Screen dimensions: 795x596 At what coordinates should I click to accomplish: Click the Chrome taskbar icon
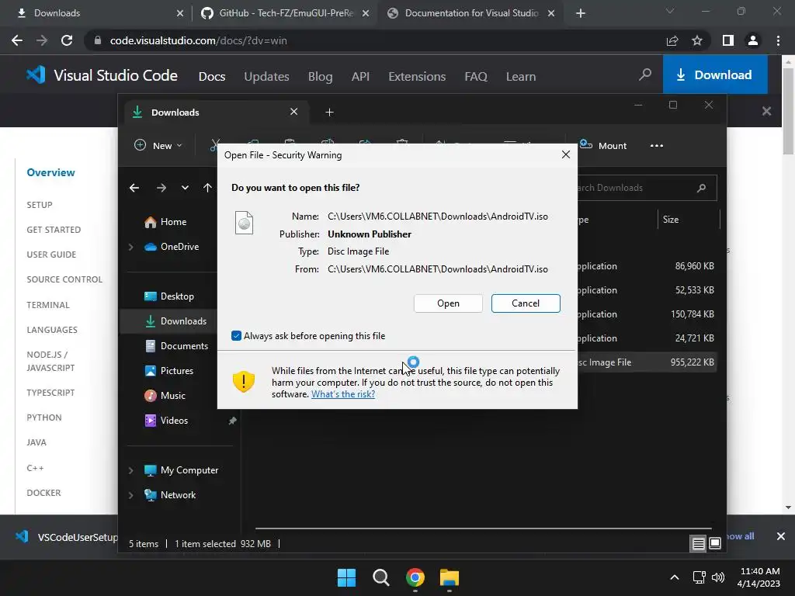[415, 577]
